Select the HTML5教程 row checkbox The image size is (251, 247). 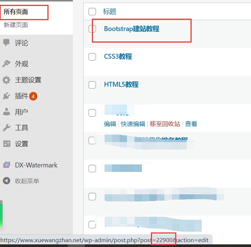pyautogui.click(x=92, y=85)
